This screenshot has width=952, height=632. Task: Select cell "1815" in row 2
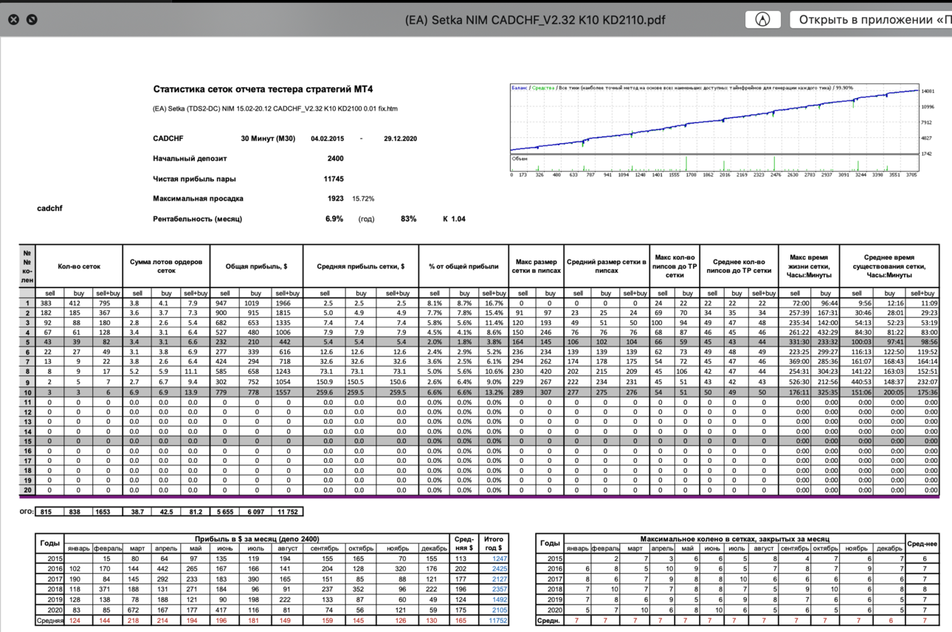[287, 313]
